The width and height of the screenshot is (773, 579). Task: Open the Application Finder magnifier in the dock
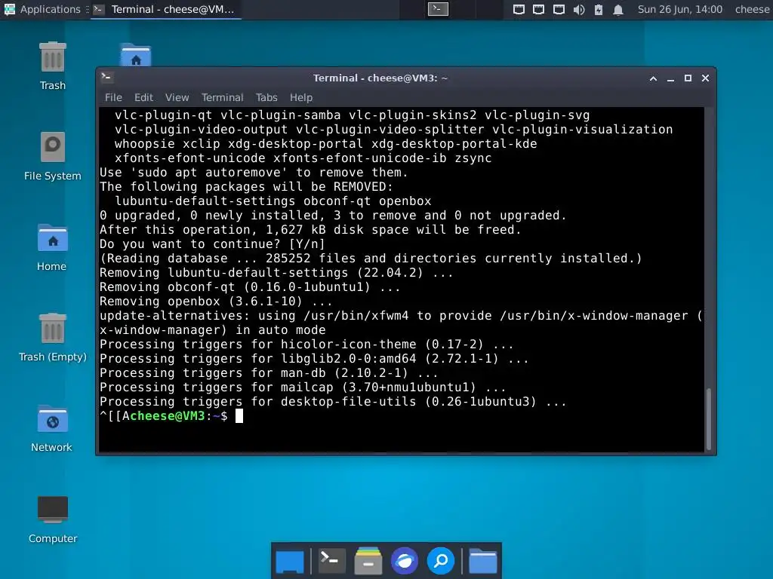(x=440, y=561)
